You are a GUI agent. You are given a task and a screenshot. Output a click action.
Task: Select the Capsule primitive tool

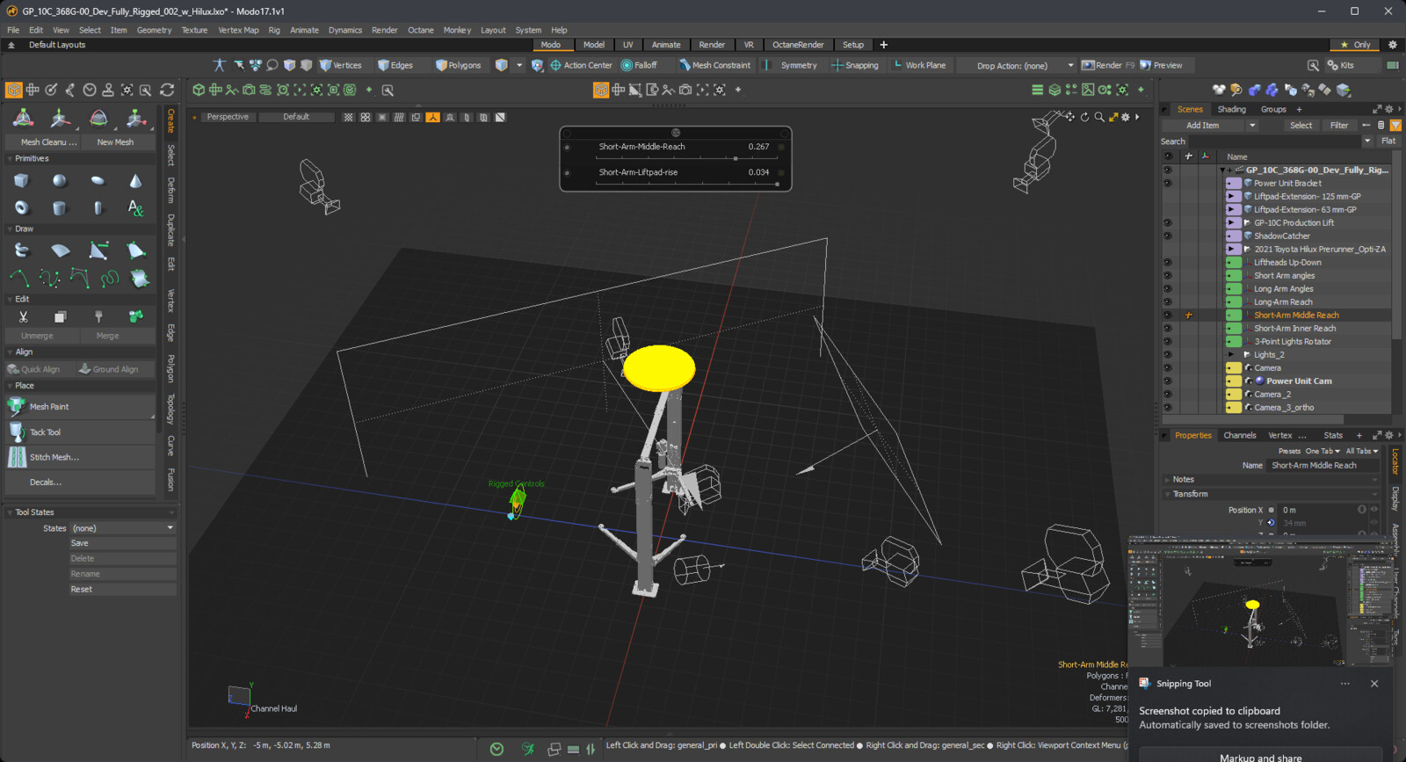click(x=98, y=208)
